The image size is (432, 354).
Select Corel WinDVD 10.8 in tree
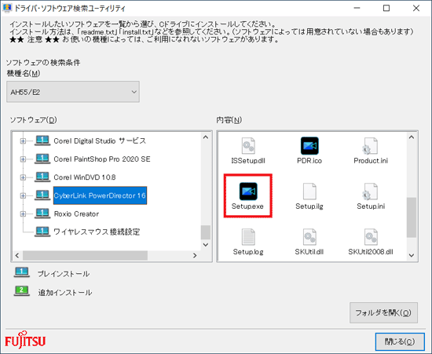85,177
